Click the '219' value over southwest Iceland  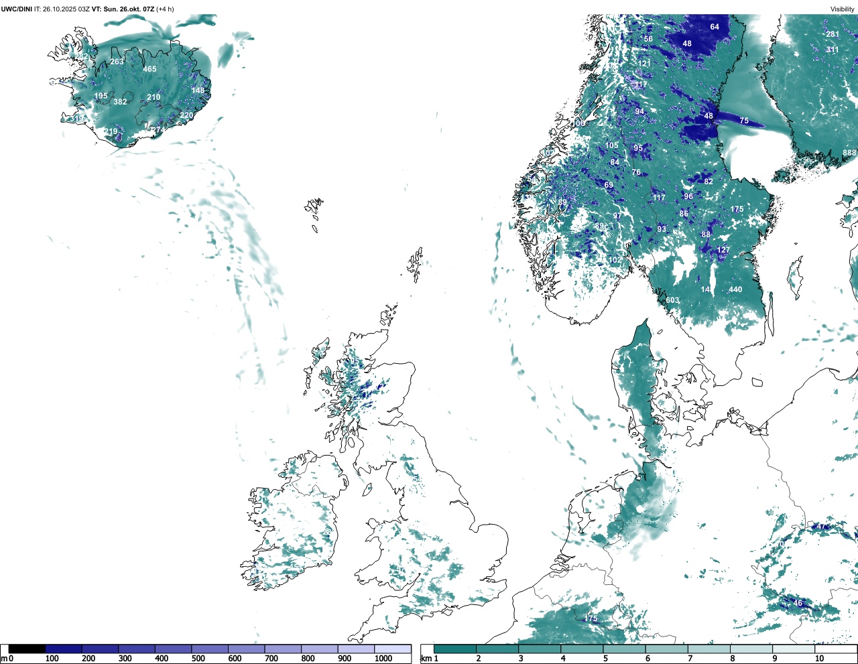coord(111,131)
